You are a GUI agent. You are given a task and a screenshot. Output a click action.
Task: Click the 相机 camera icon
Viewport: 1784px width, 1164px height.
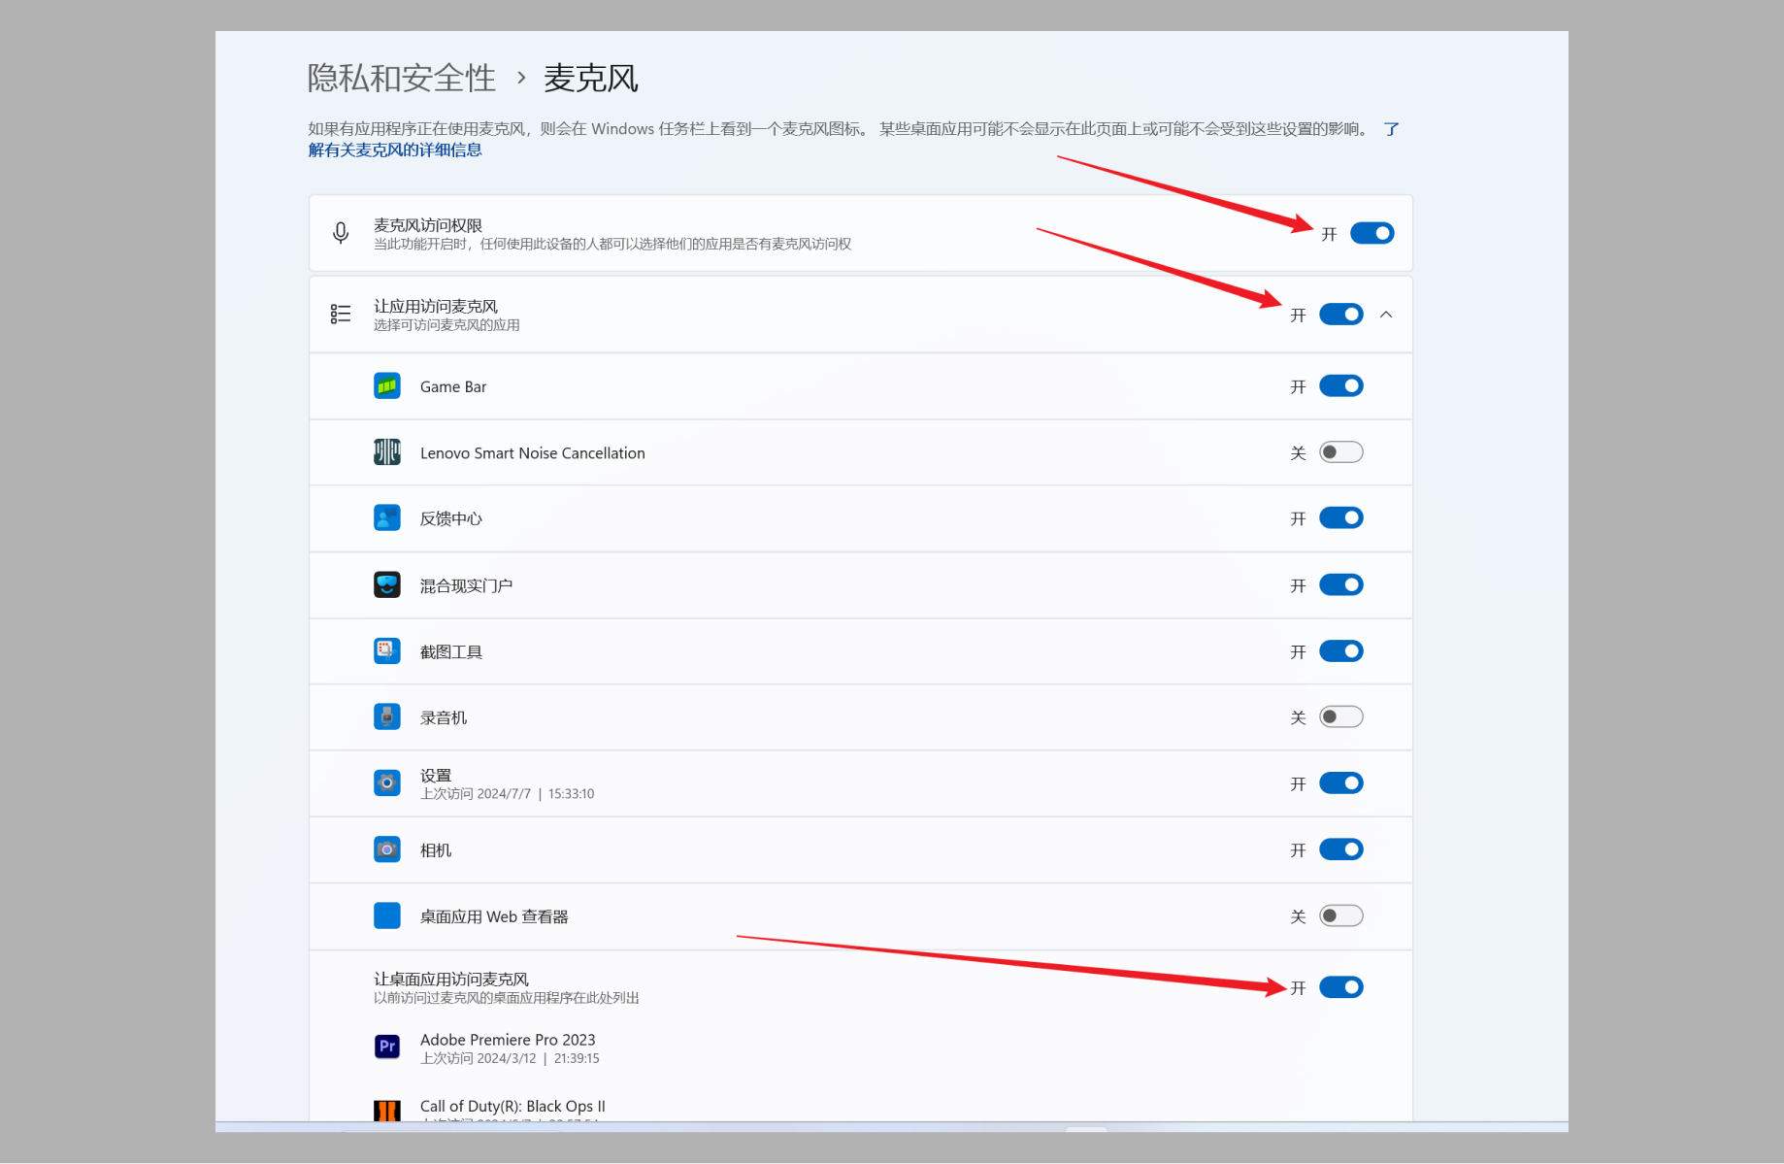[x=386, y=849]
